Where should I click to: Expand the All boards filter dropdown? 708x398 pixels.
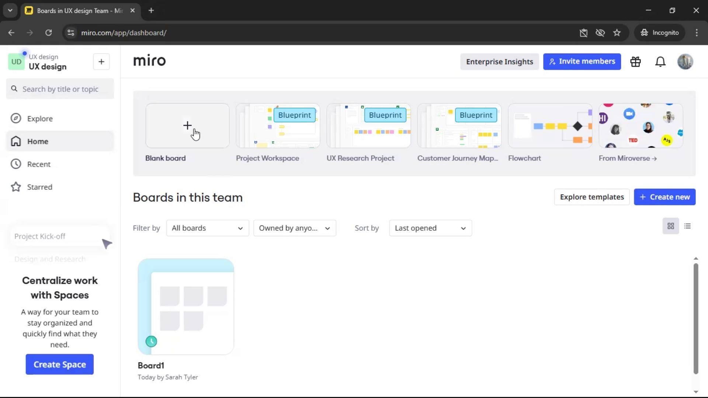(207, 228)
